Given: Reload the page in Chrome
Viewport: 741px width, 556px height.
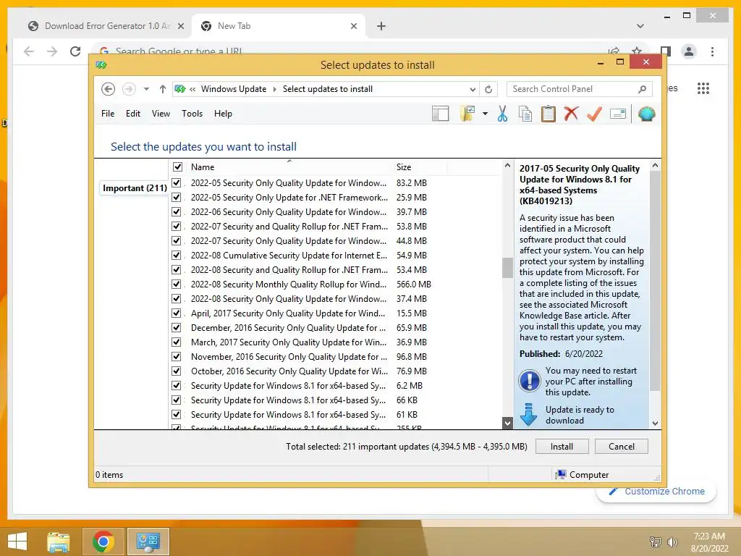Looking at the screenshot, I should click(x=75, y=51).
